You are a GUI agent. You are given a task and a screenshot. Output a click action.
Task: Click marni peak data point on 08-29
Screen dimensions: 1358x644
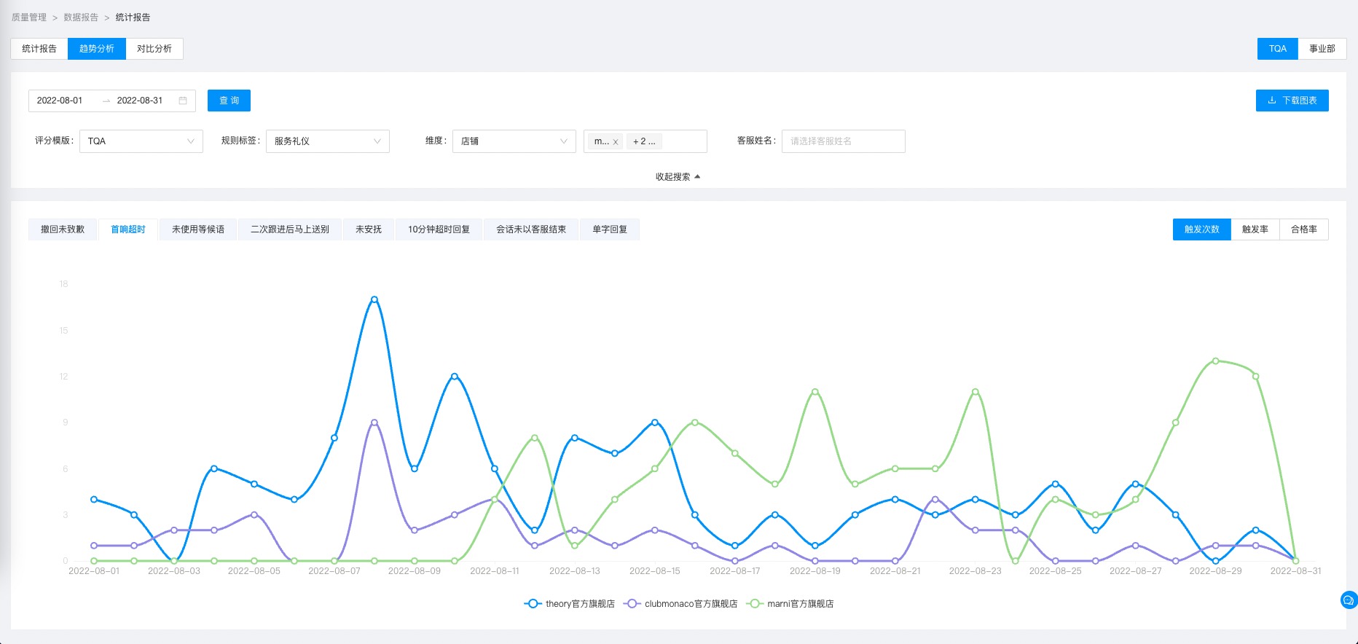click(1216, 361)
